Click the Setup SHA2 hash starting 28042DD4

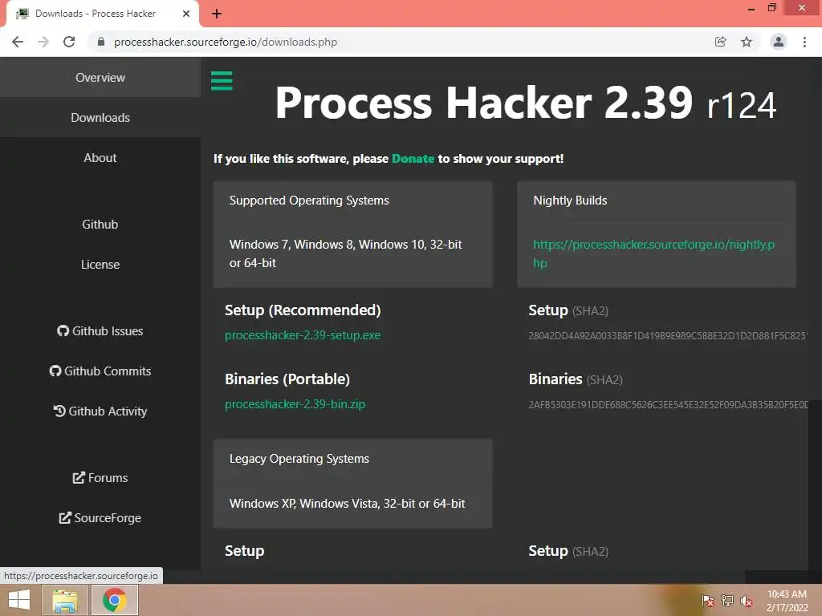pyautogui.click(x=668, y=336)
